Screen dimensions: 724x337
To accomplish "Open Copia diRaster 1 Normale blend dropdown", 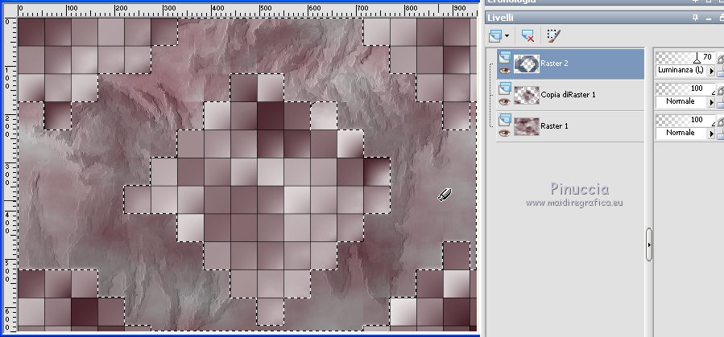I will coord(681,101).
